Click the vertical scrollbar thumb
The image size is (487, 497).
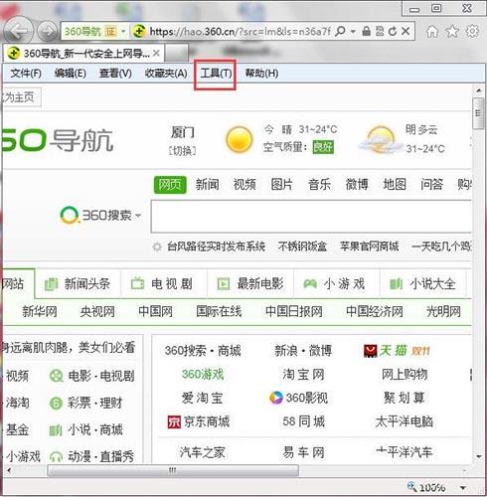[478, 113]
